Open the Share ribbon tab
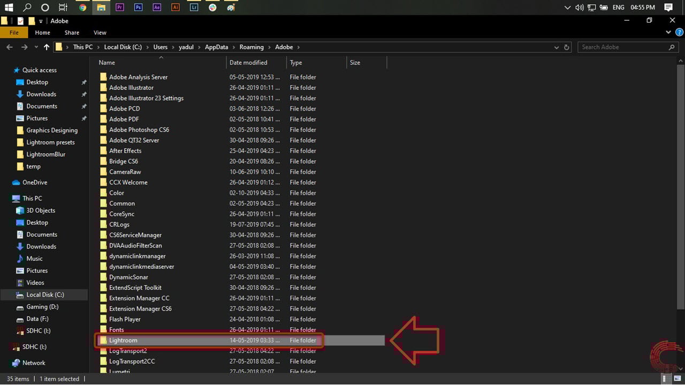Image resolution: width=685 pixels, height=385 pixels. 72,33
